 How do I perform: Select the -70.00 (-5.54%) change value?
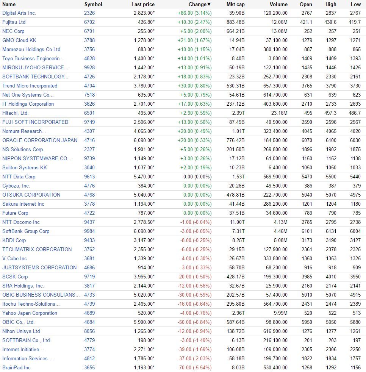tap(195, 368)
